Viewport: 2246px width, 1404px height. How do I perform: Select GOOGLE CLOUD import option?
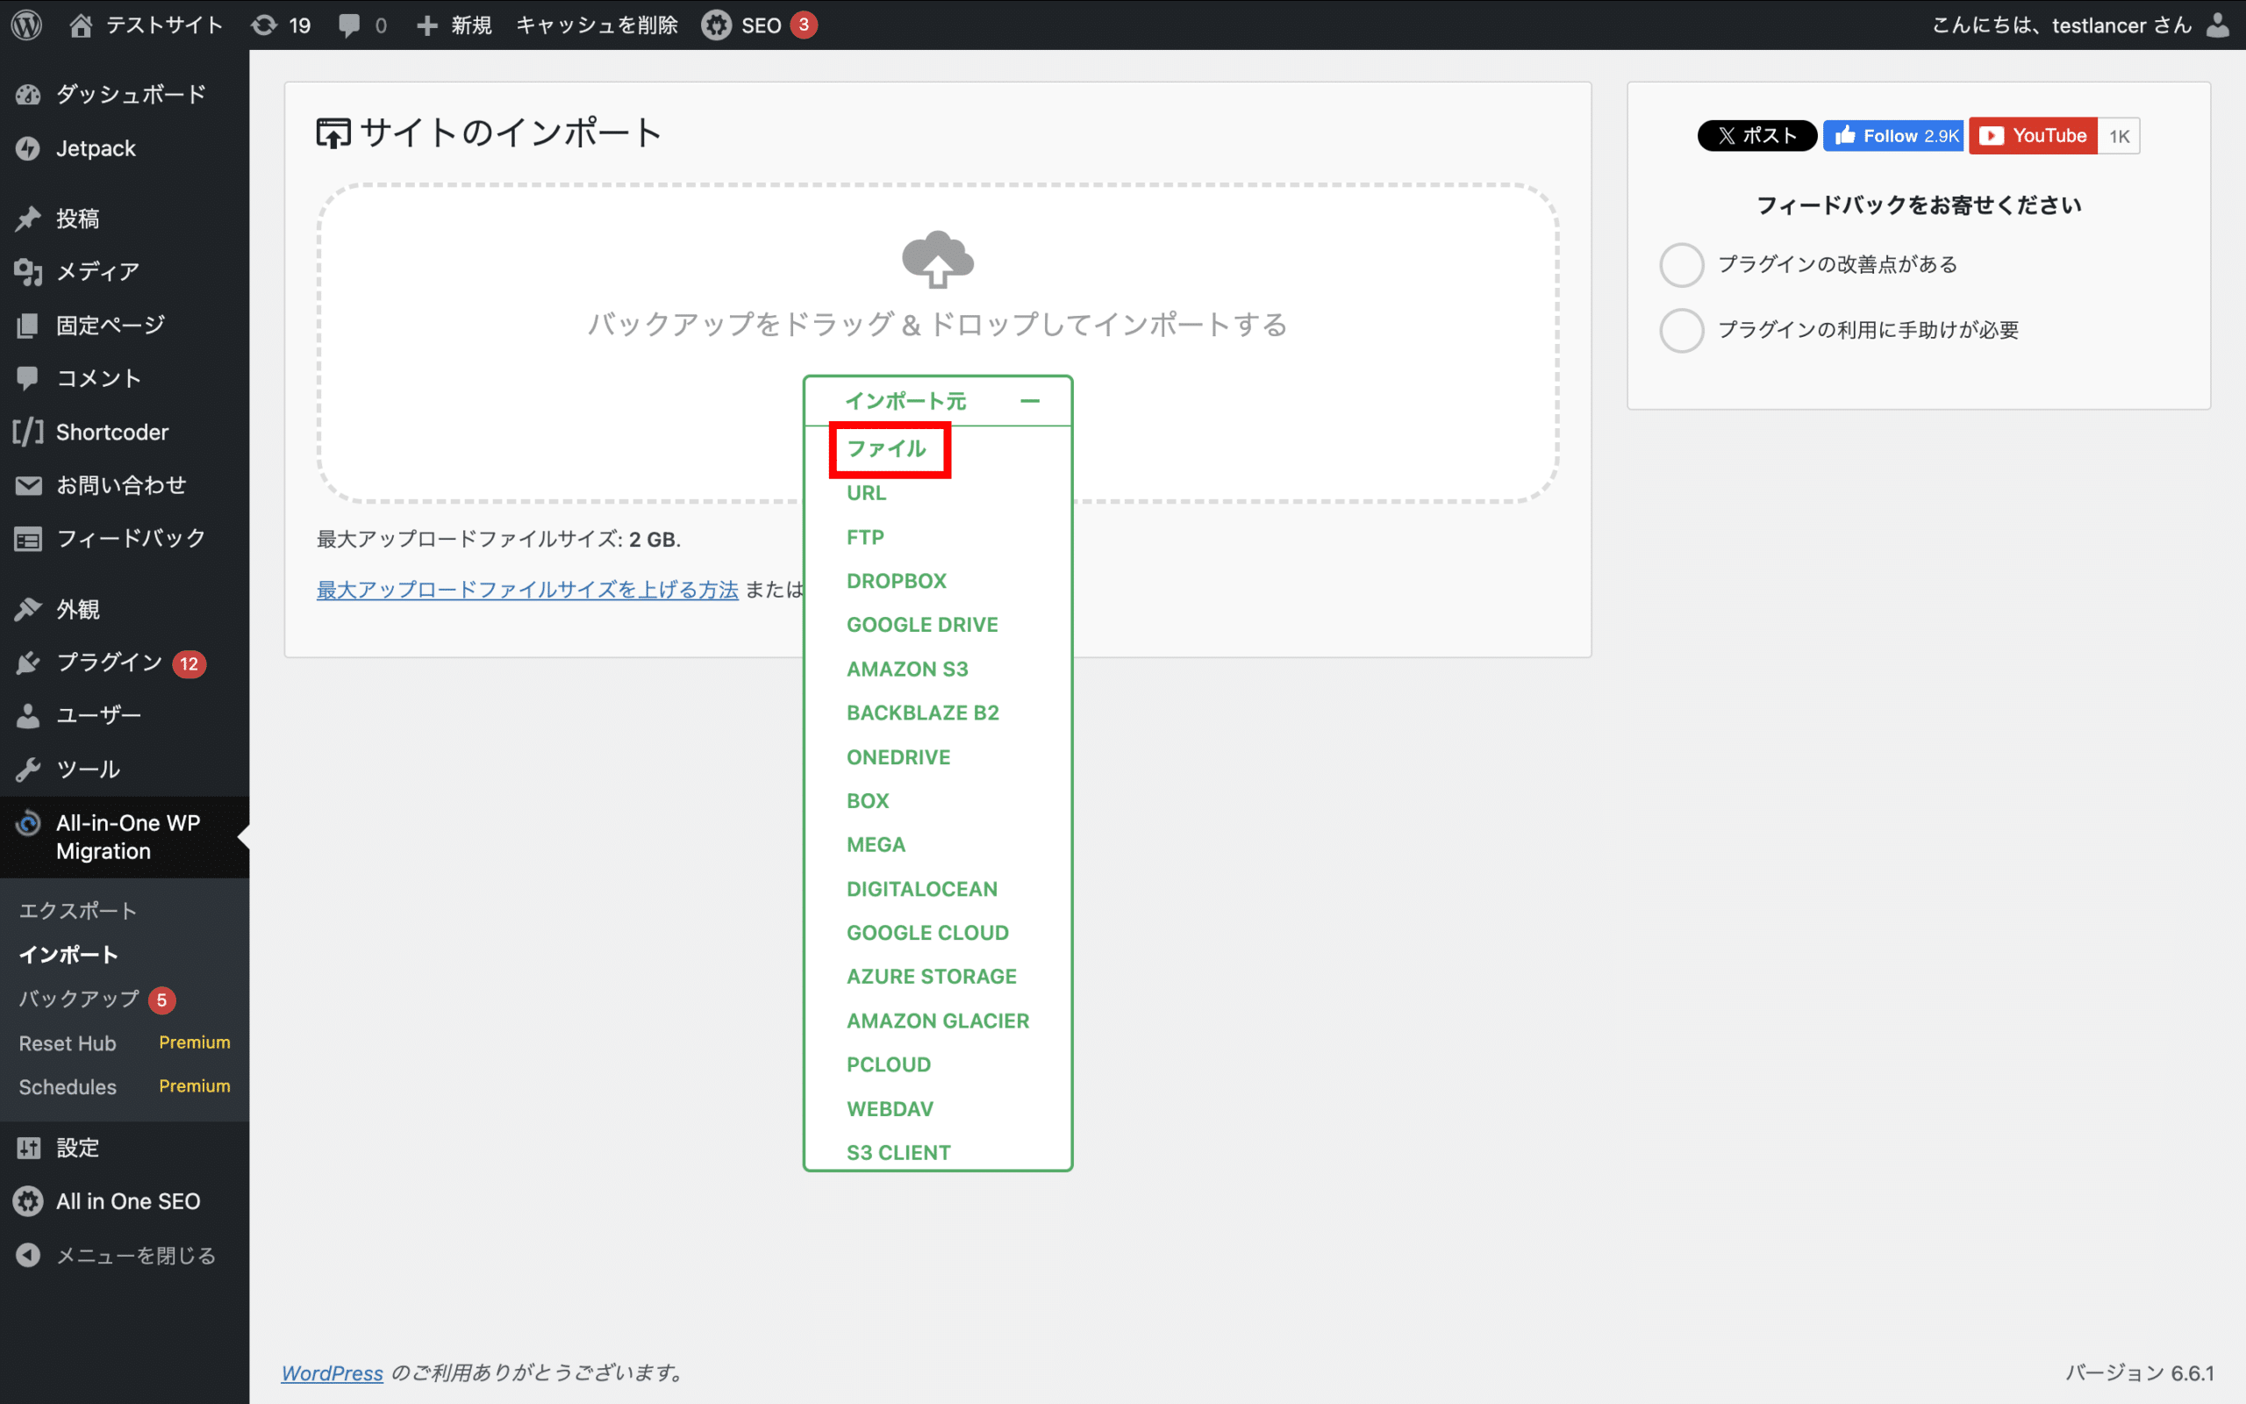pos(927,932)
